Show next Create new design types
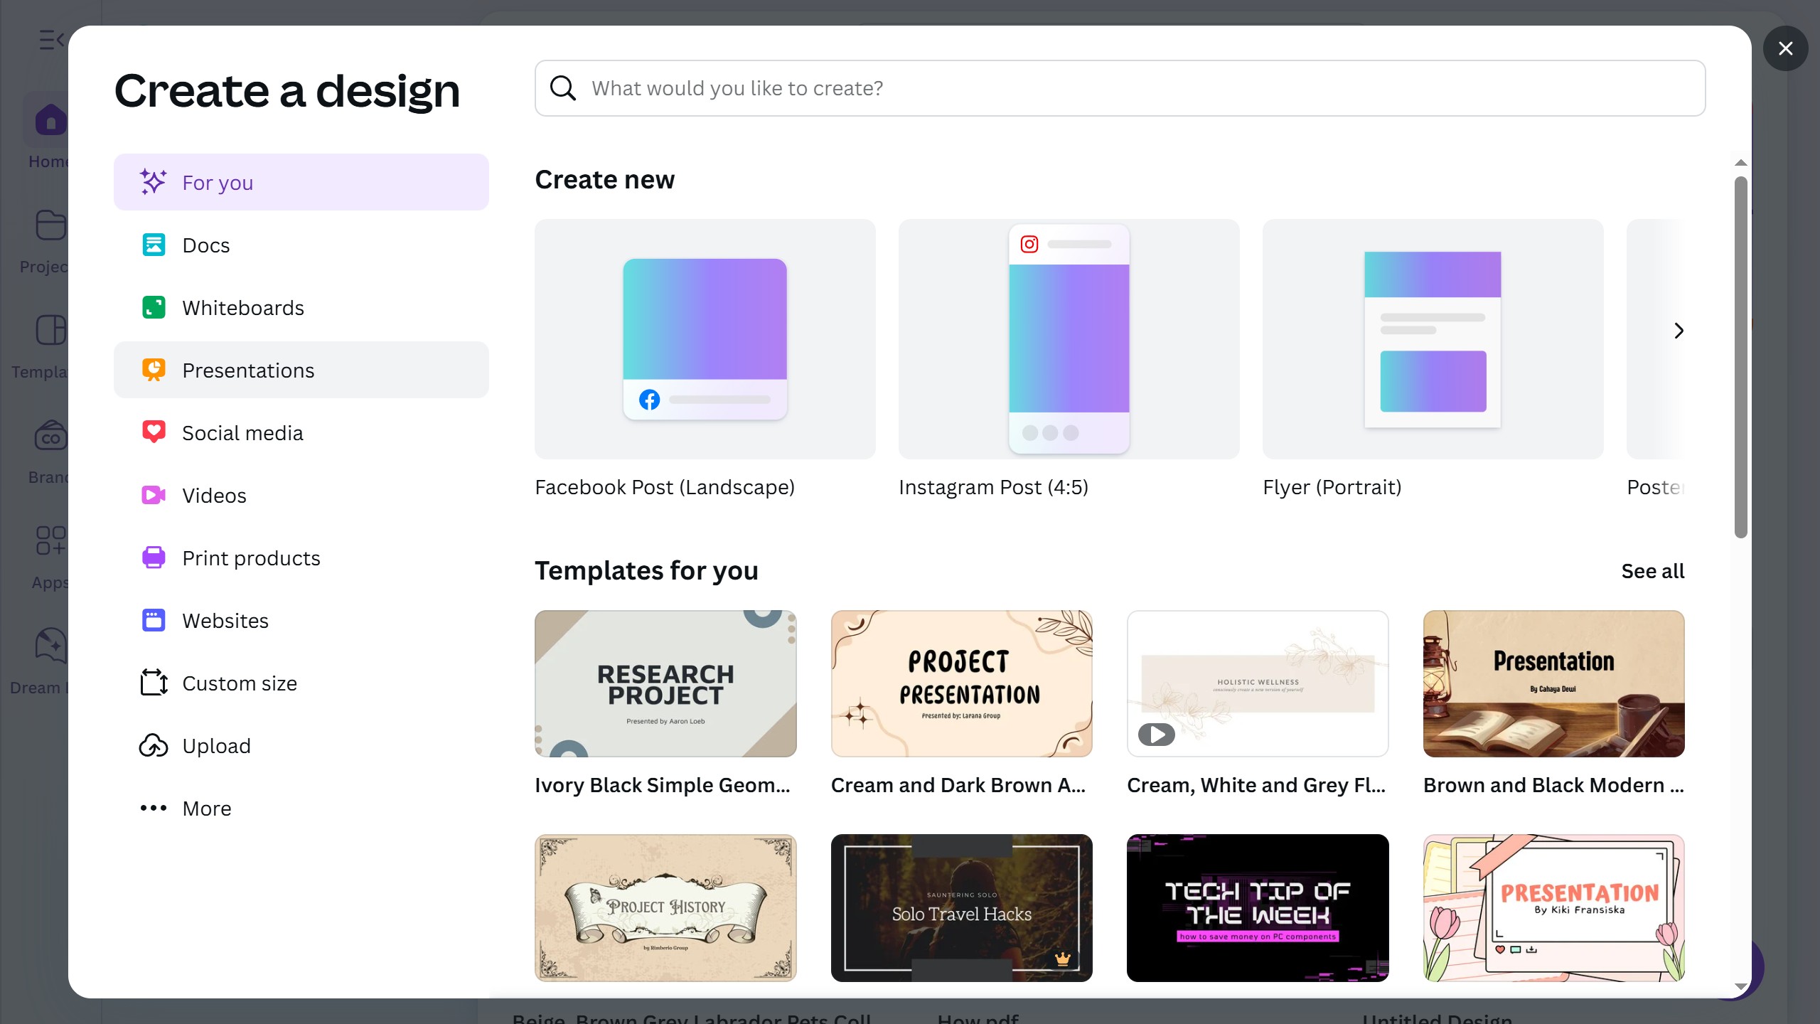Viewport: 1820px width, 1024px height. pos(1679,331)
